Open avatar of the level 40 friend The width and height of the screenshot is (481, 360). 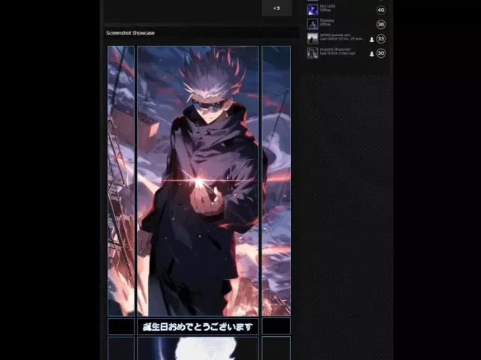[x=313, y=10]
